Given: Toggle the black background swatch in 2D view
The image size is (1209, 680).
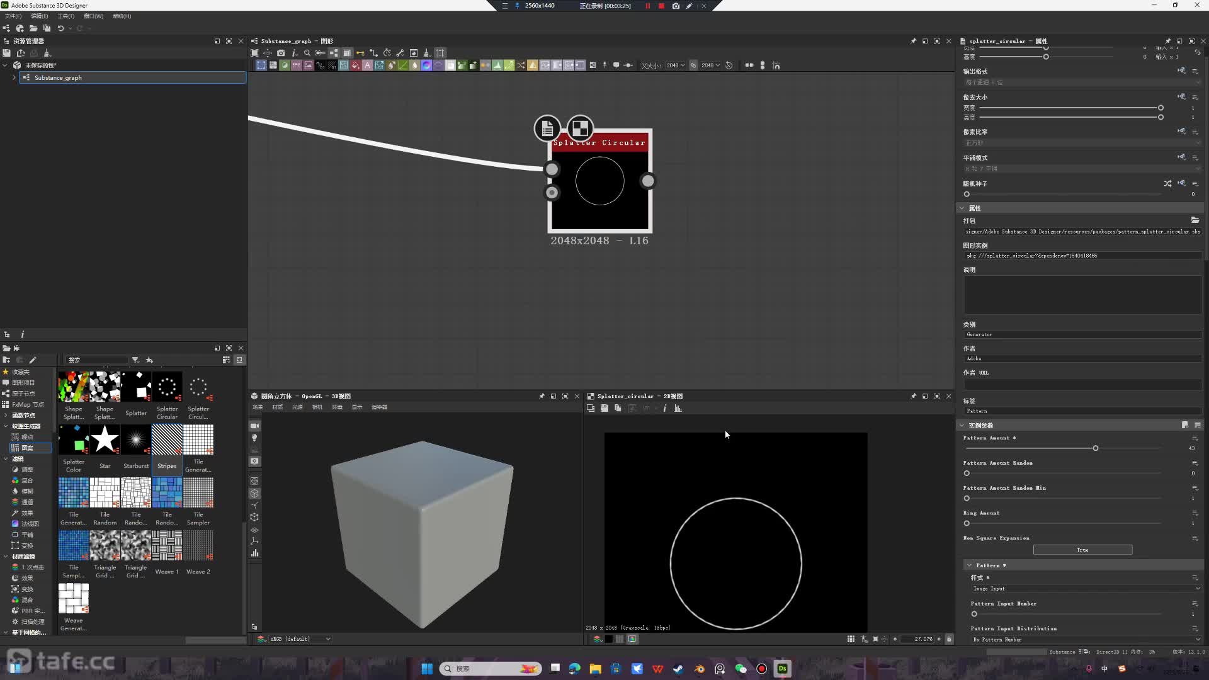Looking at the screenshot, I should (x=609, y=639).
